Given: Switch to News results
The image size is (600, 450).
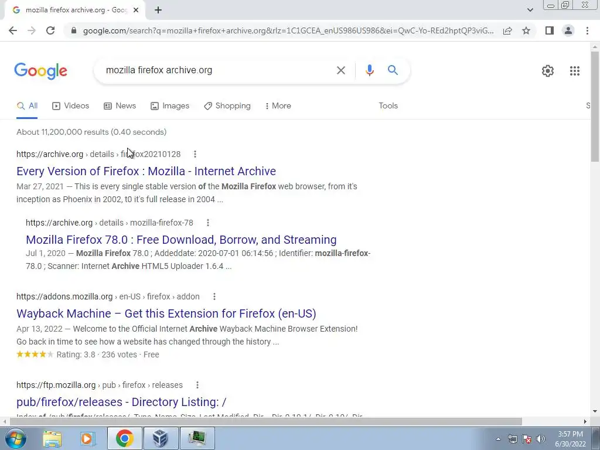Looking at the screenshot, I should 120,106.
